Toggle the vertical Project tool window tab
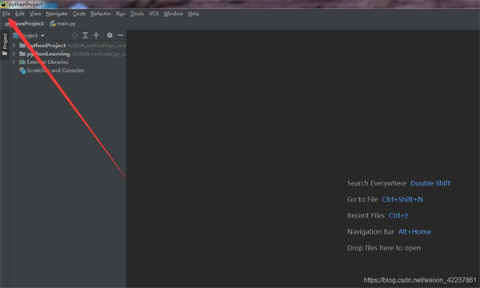Screen dimensions: 480x288 [x=5, y=44]
